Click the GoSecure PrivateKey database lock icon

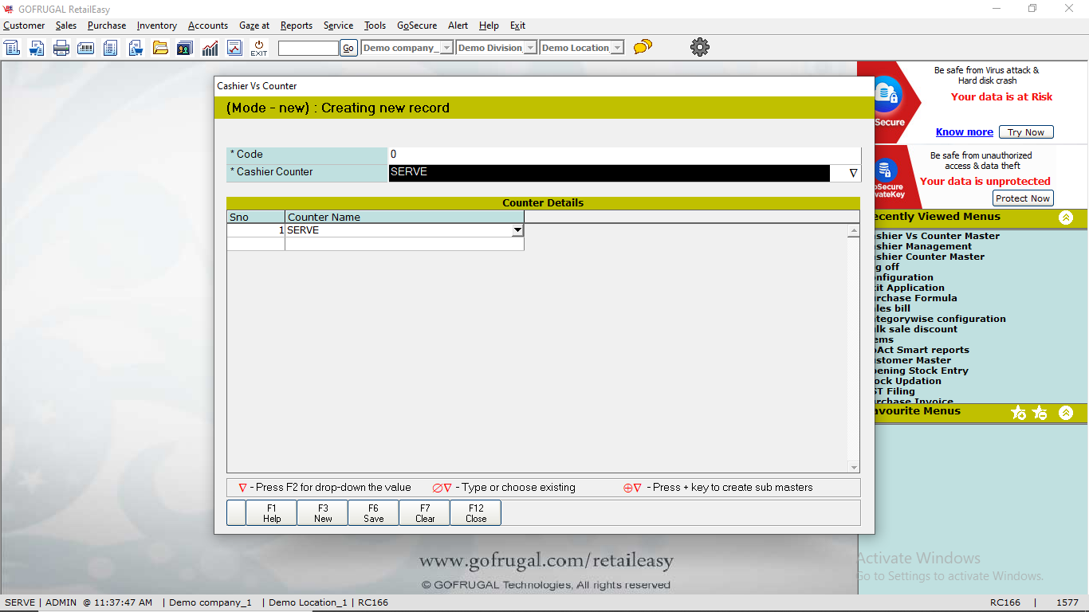884,171
